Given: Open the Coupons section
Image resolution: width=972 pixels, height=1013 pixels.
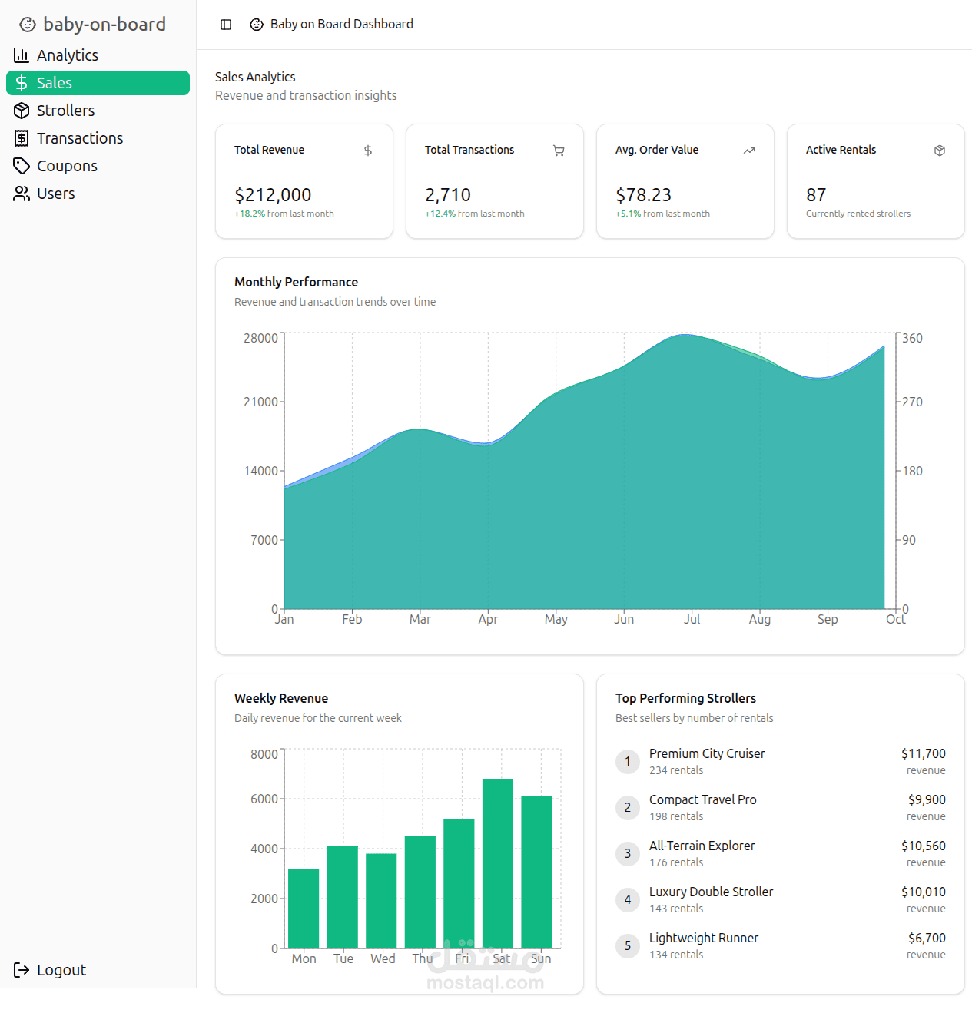Looking at the screenshot, I should (67, 166).
